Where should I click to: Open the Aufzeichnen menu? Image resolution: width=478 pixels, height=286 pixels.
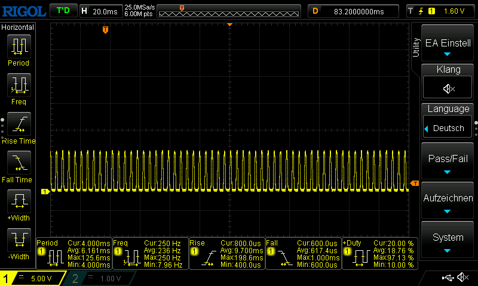448,201
